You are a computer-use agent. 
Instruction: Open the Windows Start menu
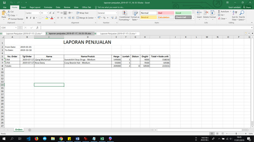tap(4, 138)
